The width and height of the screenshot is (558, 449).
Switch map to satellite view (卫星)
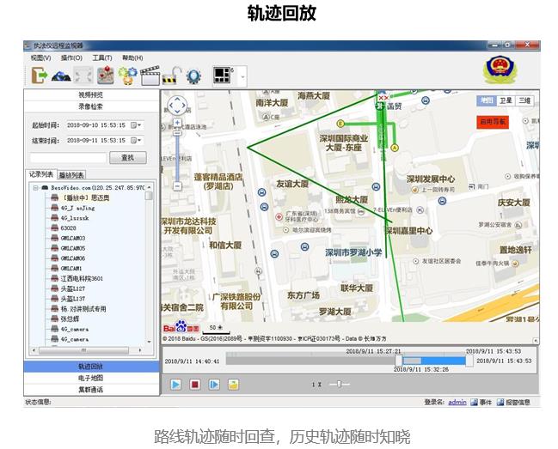506,100
